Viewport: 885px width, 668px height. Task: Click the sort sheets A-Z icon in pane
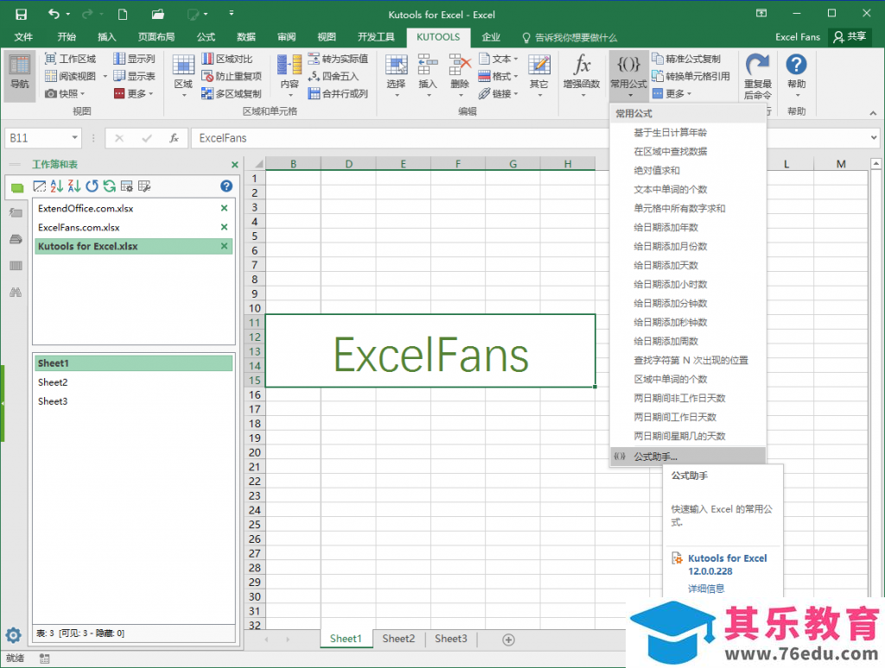[56, 186]
